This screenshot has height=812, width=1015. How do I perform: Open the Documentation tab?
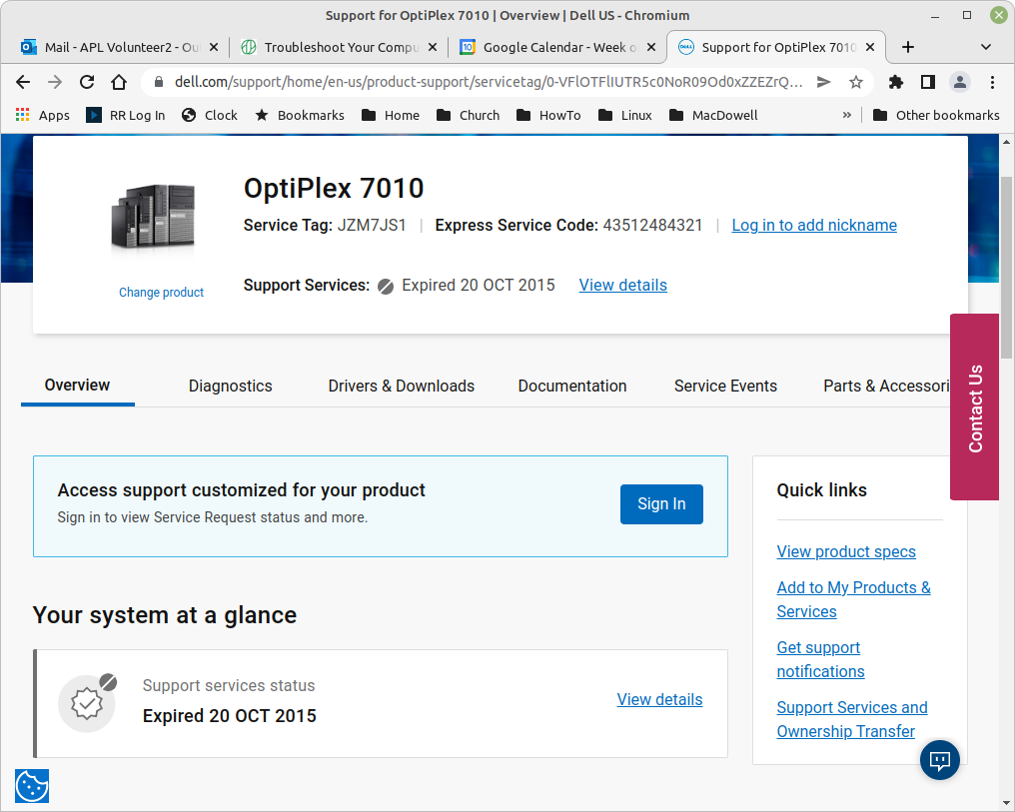[x=572, y=387]
